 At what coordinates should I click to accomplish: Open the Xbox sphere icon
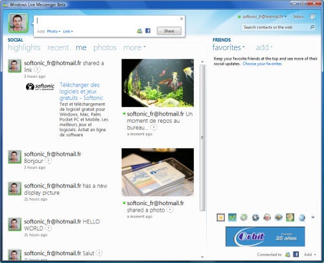click(244, 218)
